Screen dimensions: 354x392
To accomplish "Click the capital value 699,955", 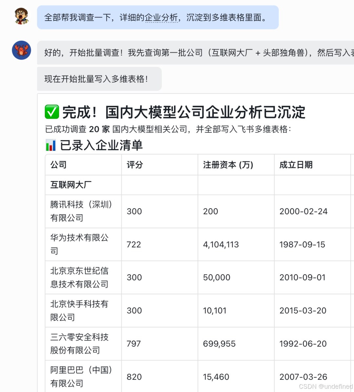I will point(219,344).
